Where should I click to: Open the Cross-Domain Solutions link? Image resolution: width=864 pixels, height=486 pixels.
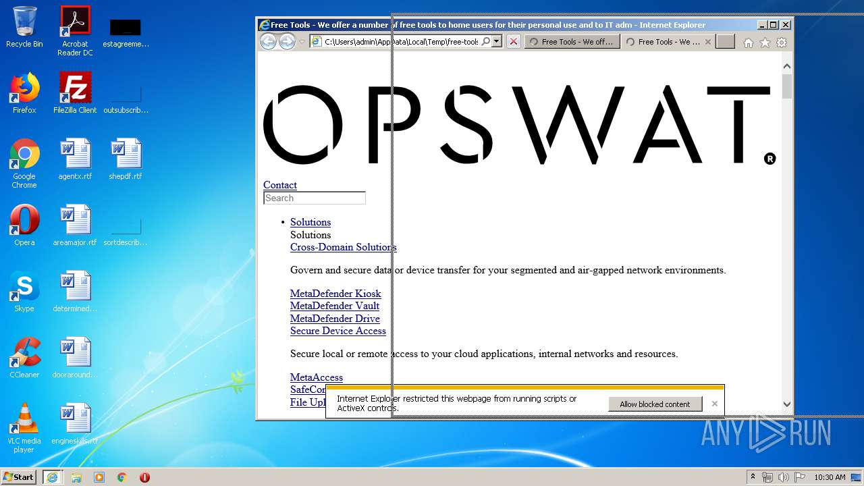(x=343, y=247)
